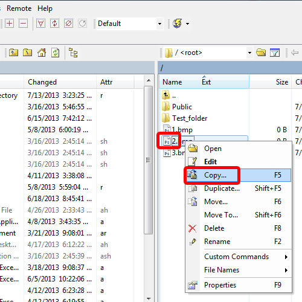Screen dimensions: 302x302
Task: Click the lightning globe session icon
Action: pyautogui.click(x=177, y=24)
